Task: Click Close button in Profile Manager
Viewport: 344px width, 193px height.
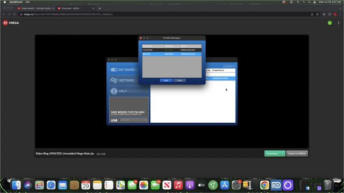Action: (x=180, y=80)
